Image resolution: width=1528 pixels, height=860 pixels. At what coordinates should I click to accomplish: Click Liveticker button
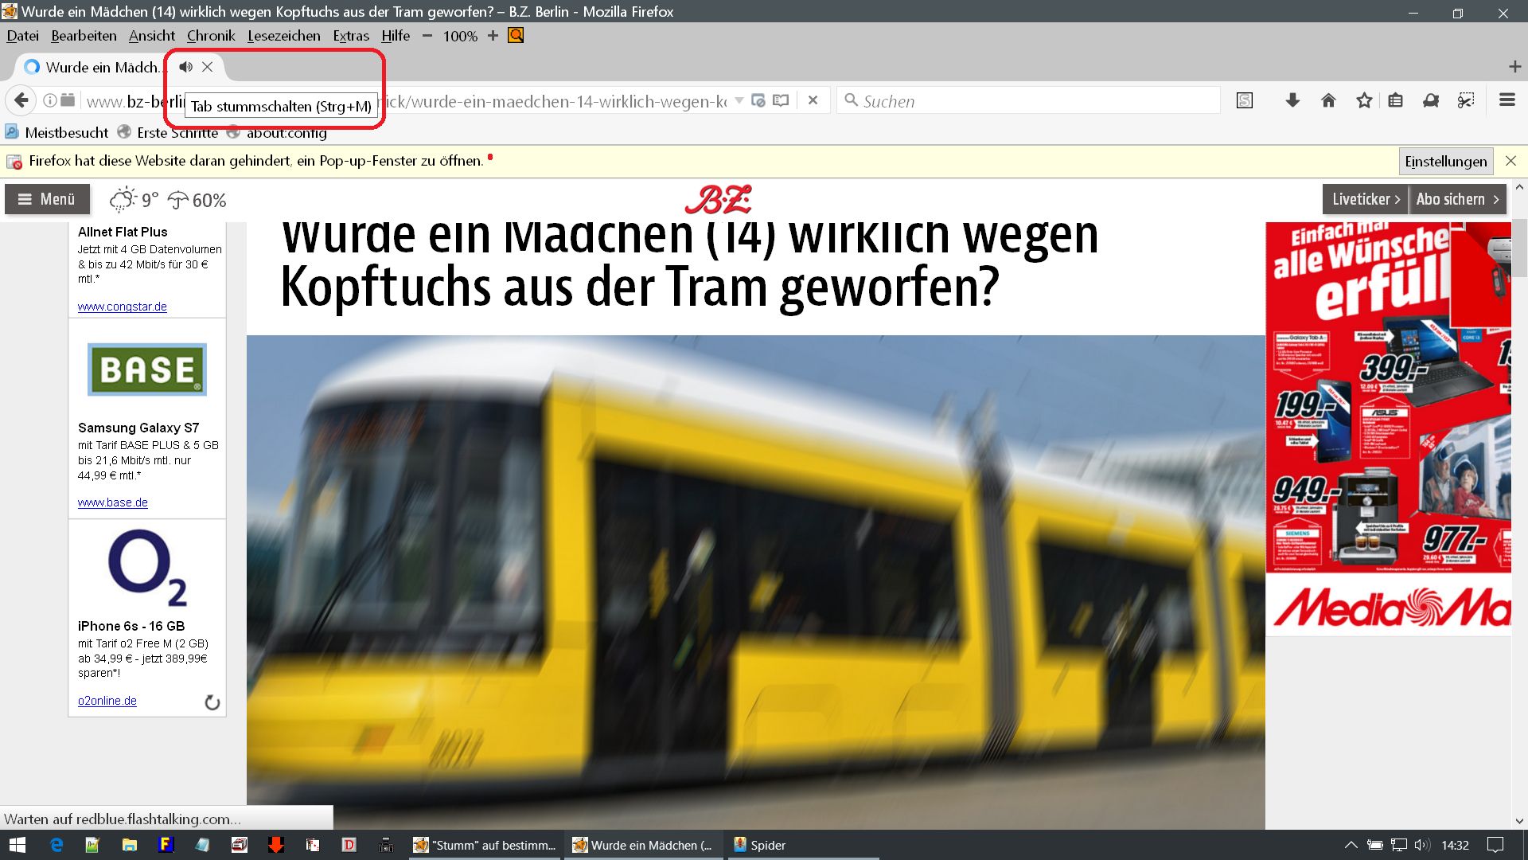(1365, 199)
